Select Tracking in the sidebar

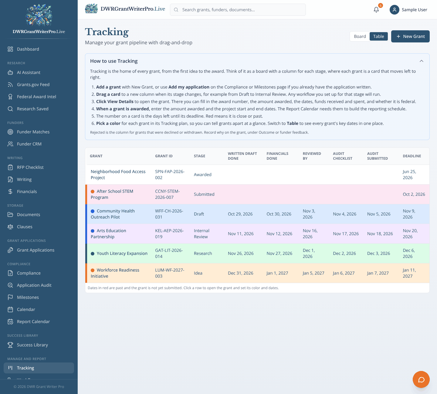[39, 368]
